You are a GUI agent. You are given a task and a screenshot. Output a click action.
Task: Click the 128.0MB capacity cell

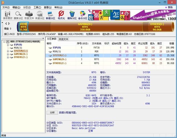[170, 52]
